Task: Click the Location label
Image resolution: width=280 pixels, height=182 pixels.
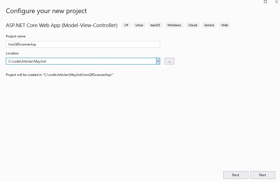Action: (12, 53)
